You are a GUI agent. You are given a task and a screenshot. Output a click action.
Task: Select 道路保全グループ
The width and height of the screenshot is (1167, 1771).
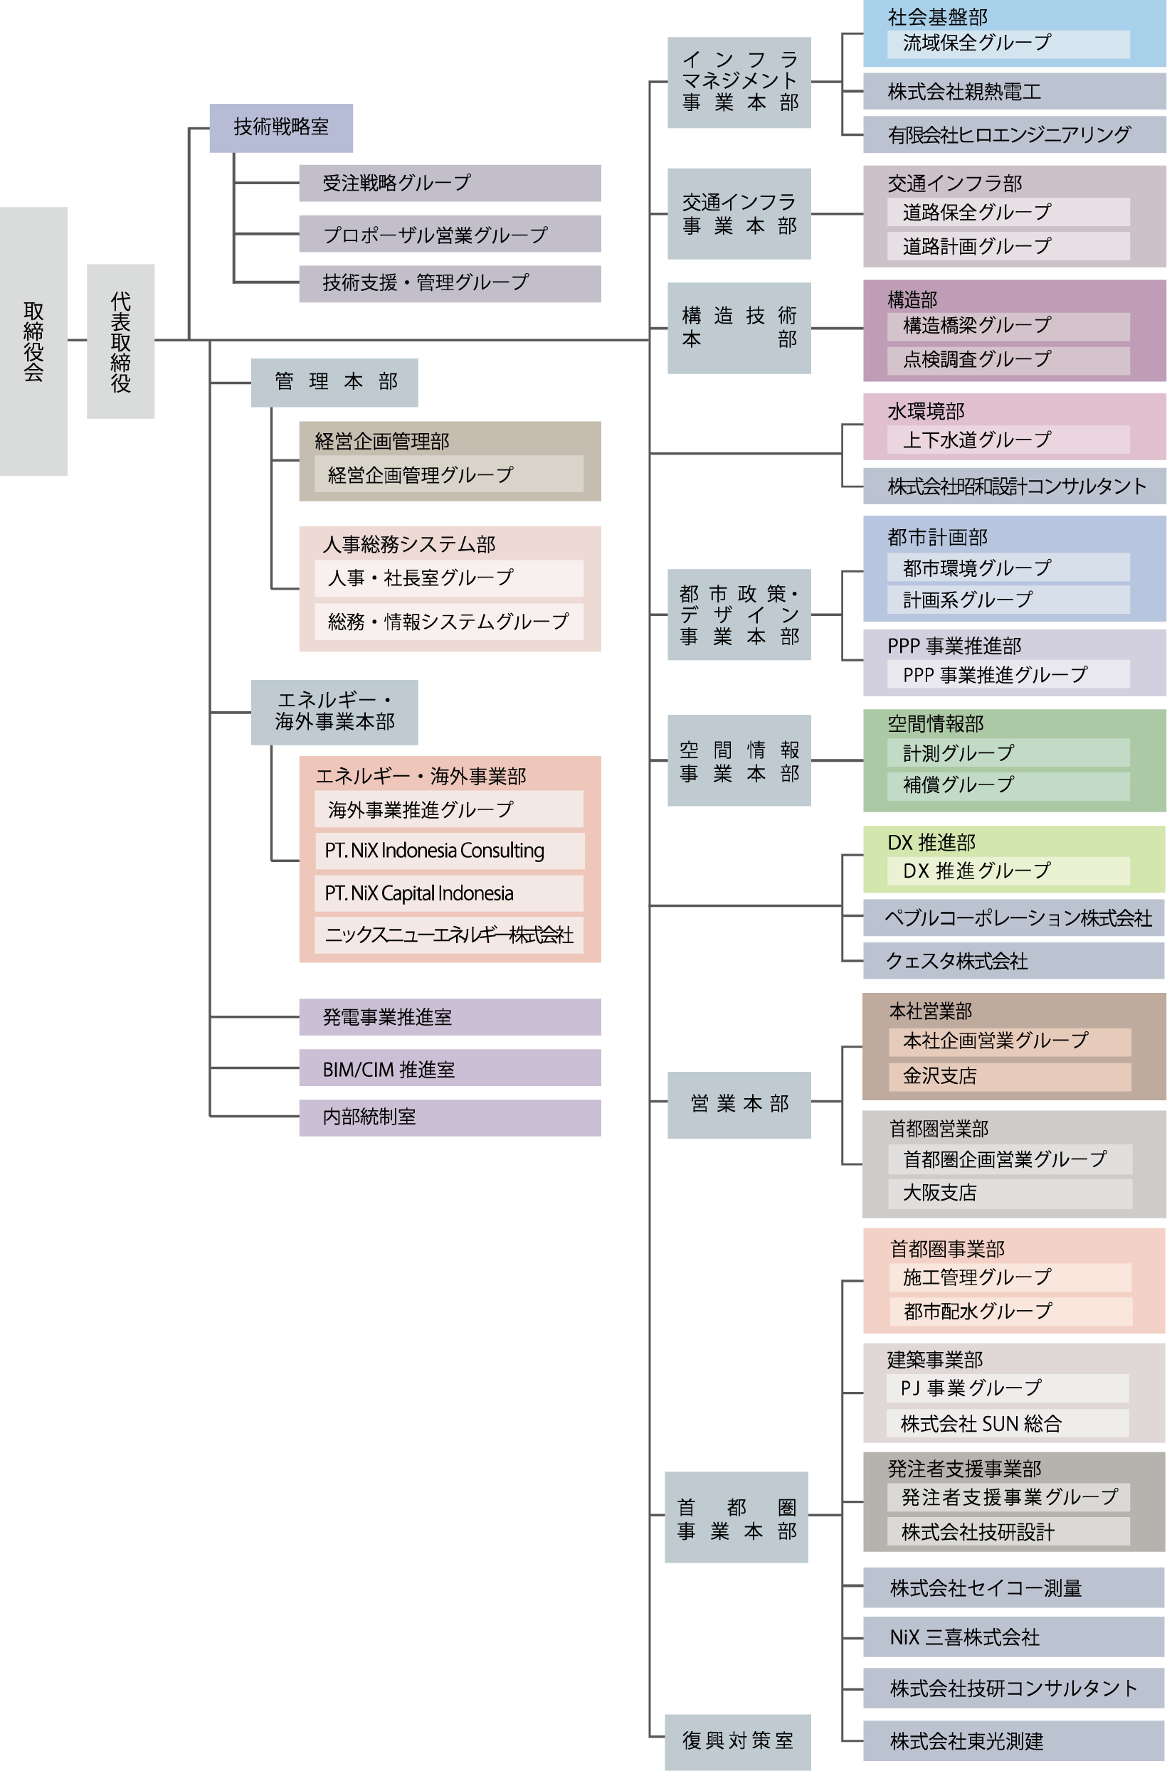[1008, 212]
